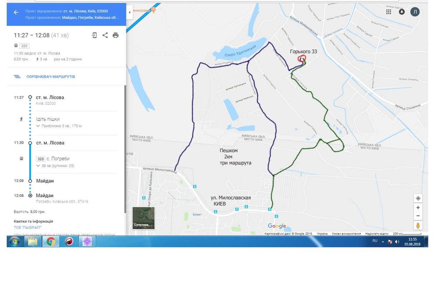This screenshot has height=293, width=439.
Task: Expand walking details about 3 min, 170 m
Action: pyautogui.click(x=59, y=126)
